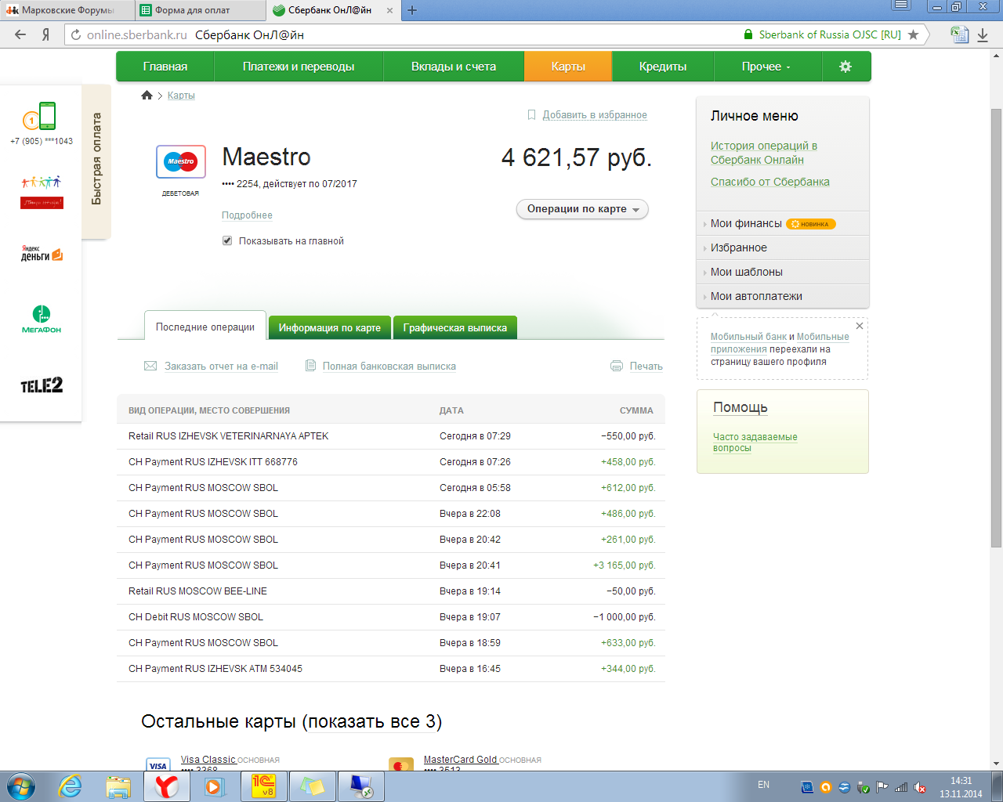Click Добавить в избранное link

595,114
